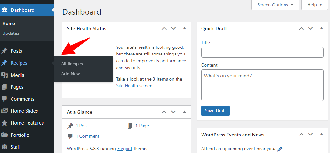Click the Recipes pushpin icon
330x153 pixels.
4,63
